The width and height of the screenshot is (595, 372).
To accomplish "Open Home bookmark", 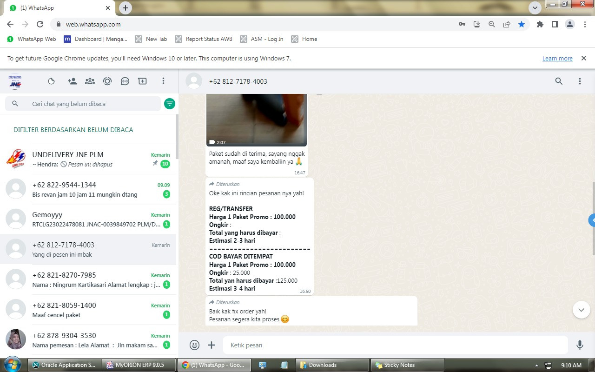I will tap(304, 39).
